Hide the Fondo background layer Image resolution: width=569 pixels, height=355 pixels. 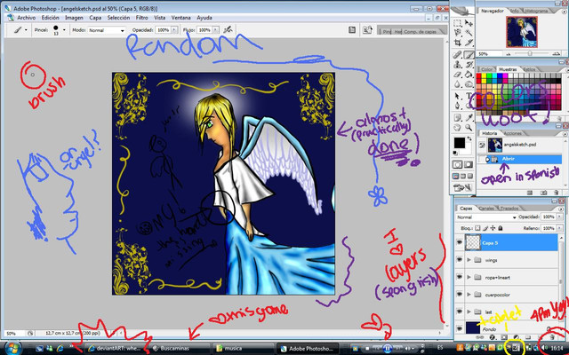(460, 328)
